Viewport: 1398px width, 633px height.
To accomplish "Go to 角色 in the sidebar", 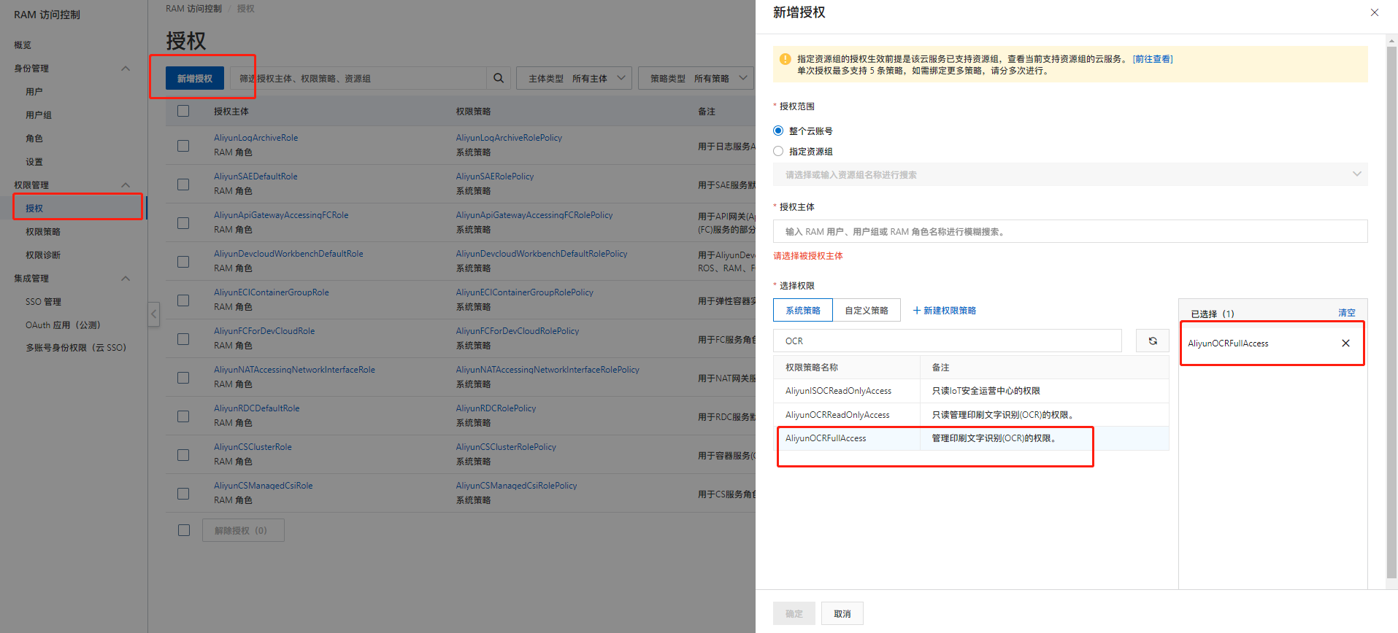I will coord(34,139).
